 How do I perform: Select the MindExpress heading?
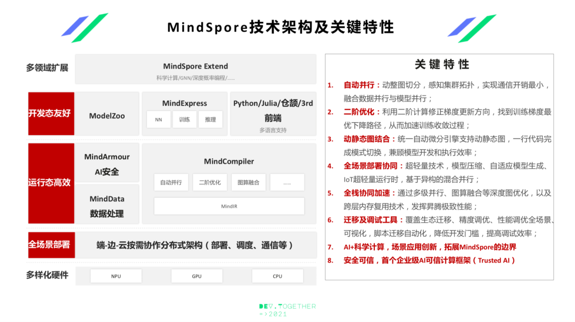(184, 103)
